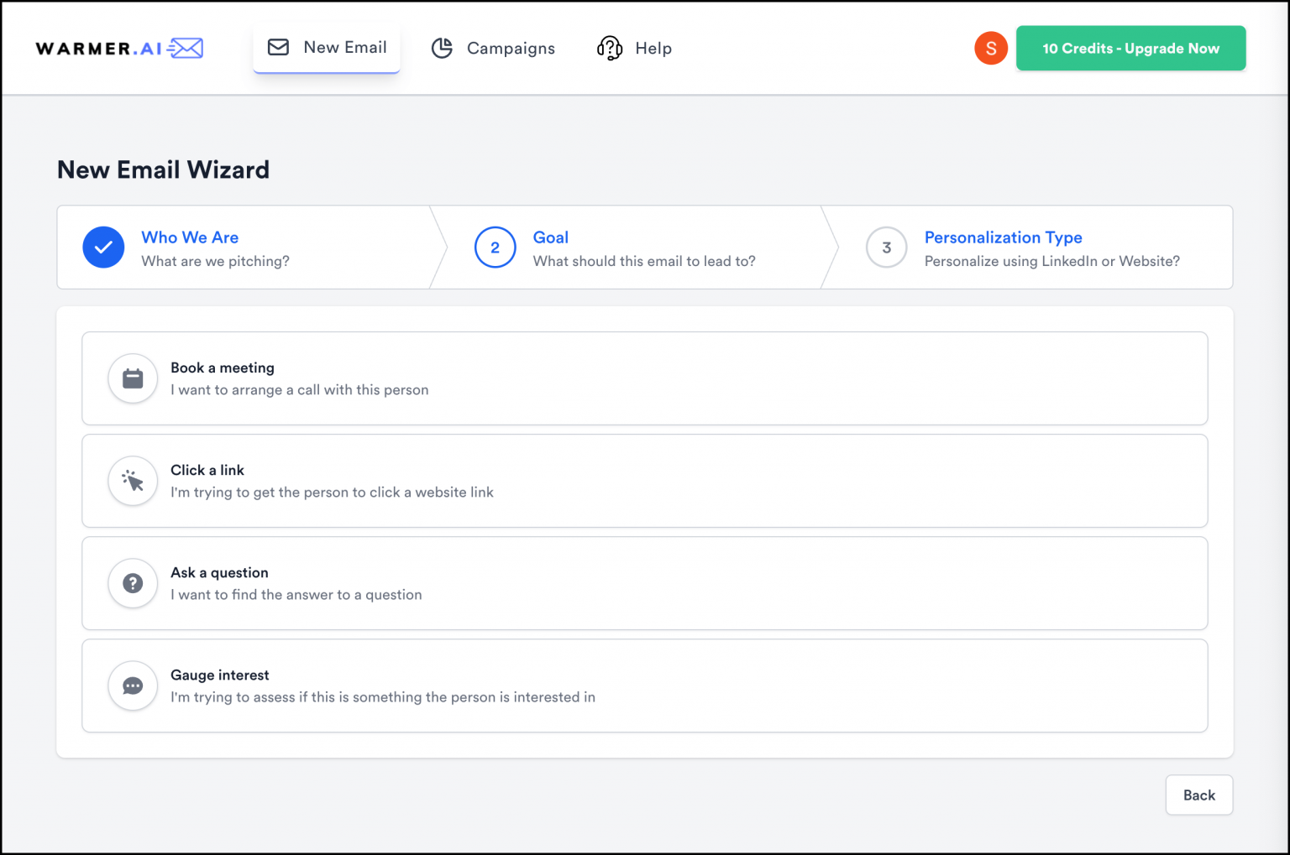Click the Gauge interest chat bubble icon
Viewport: 1290px width, 855px height.
point(132,686)
